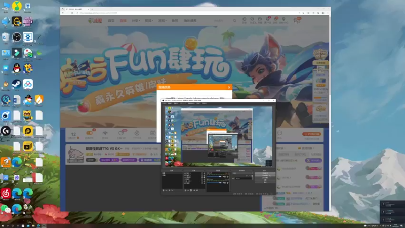Open Super Bunny Man game shortcut
The height and width of the screenshot is (228, 405).
(x=28, y=21)
